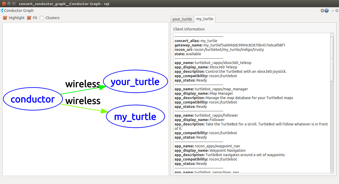This screenshot has height=184, width=339.
Task: Uncheck the Highlight checkbox
Action: point(5,18)
